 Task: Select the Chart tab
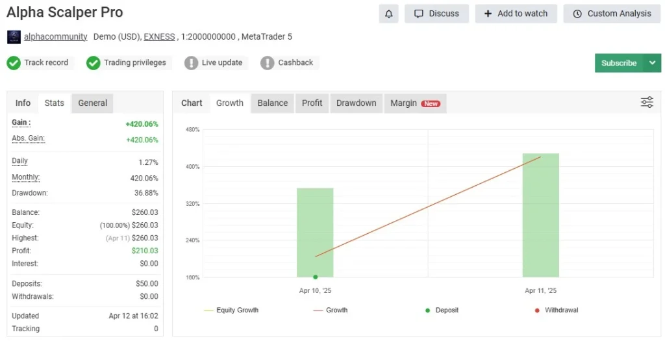(x=192, y=103)
